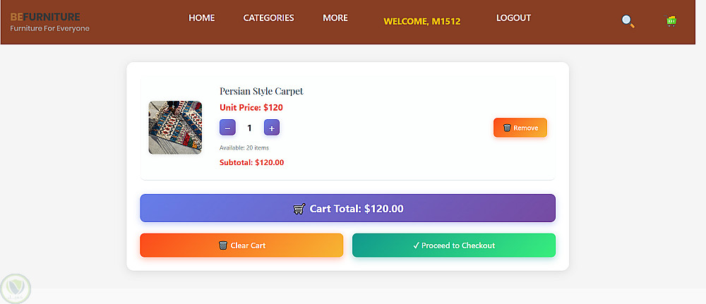
Task: Go to the HOME page
Action: pos(202,18)
